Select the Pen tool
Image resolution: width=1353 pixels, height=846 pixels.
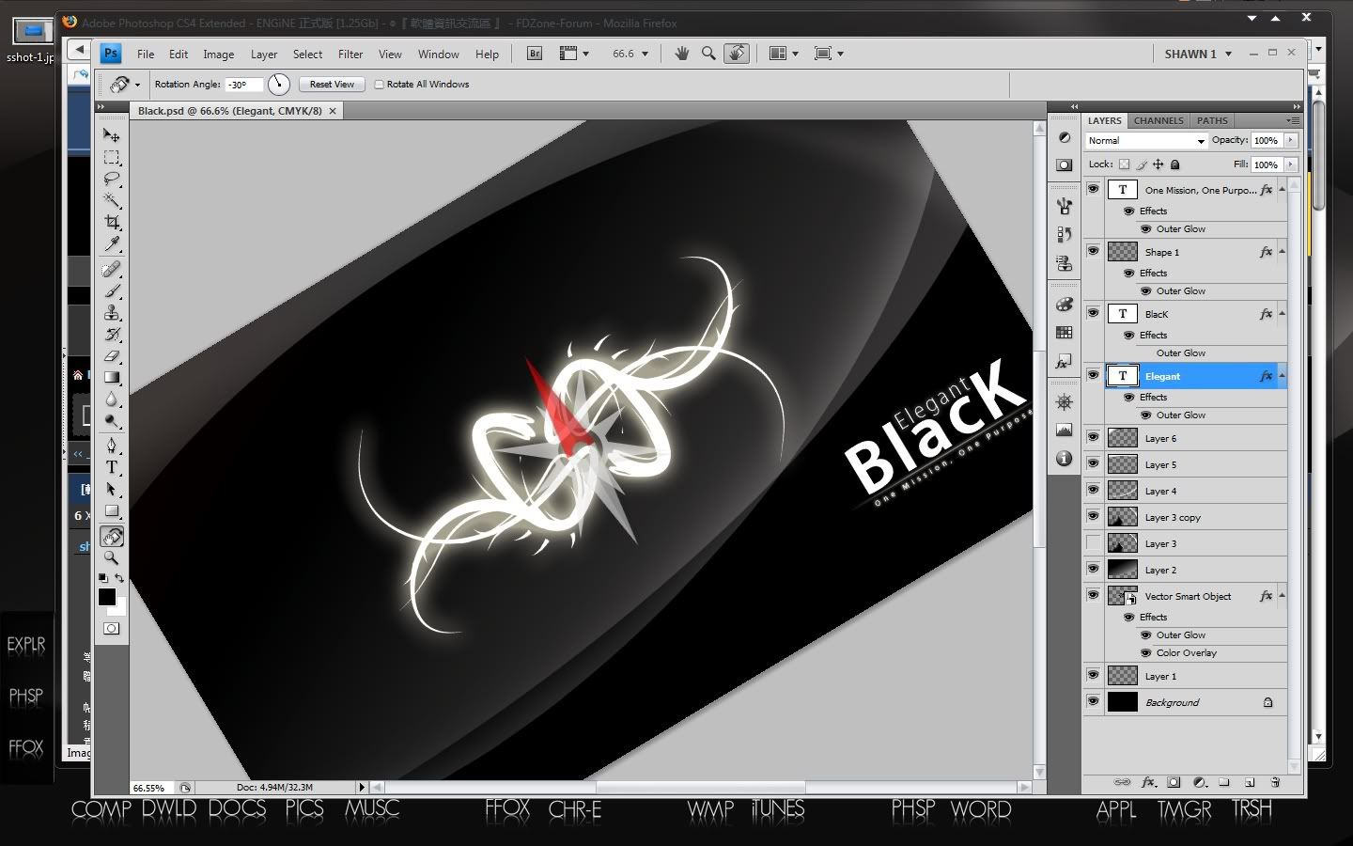tap(112, 446)
